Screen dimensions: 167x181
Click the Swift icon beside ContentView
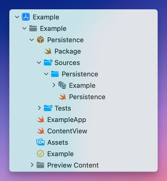(x=40, y=131)
